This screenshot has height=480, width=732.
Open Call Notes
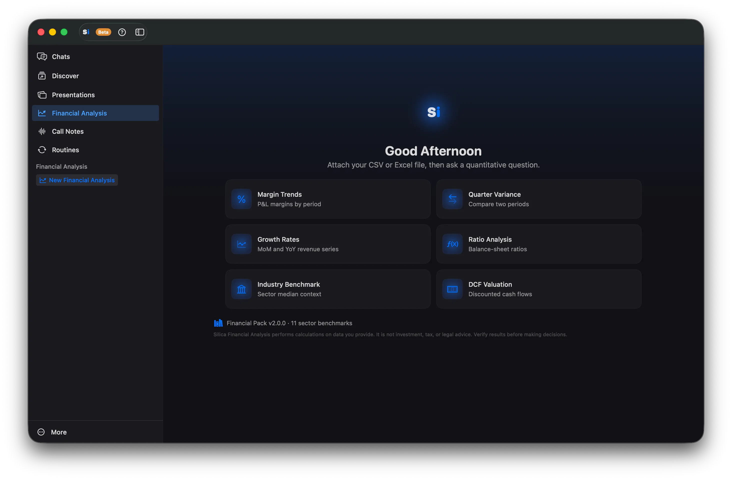(x=95, y=131)
